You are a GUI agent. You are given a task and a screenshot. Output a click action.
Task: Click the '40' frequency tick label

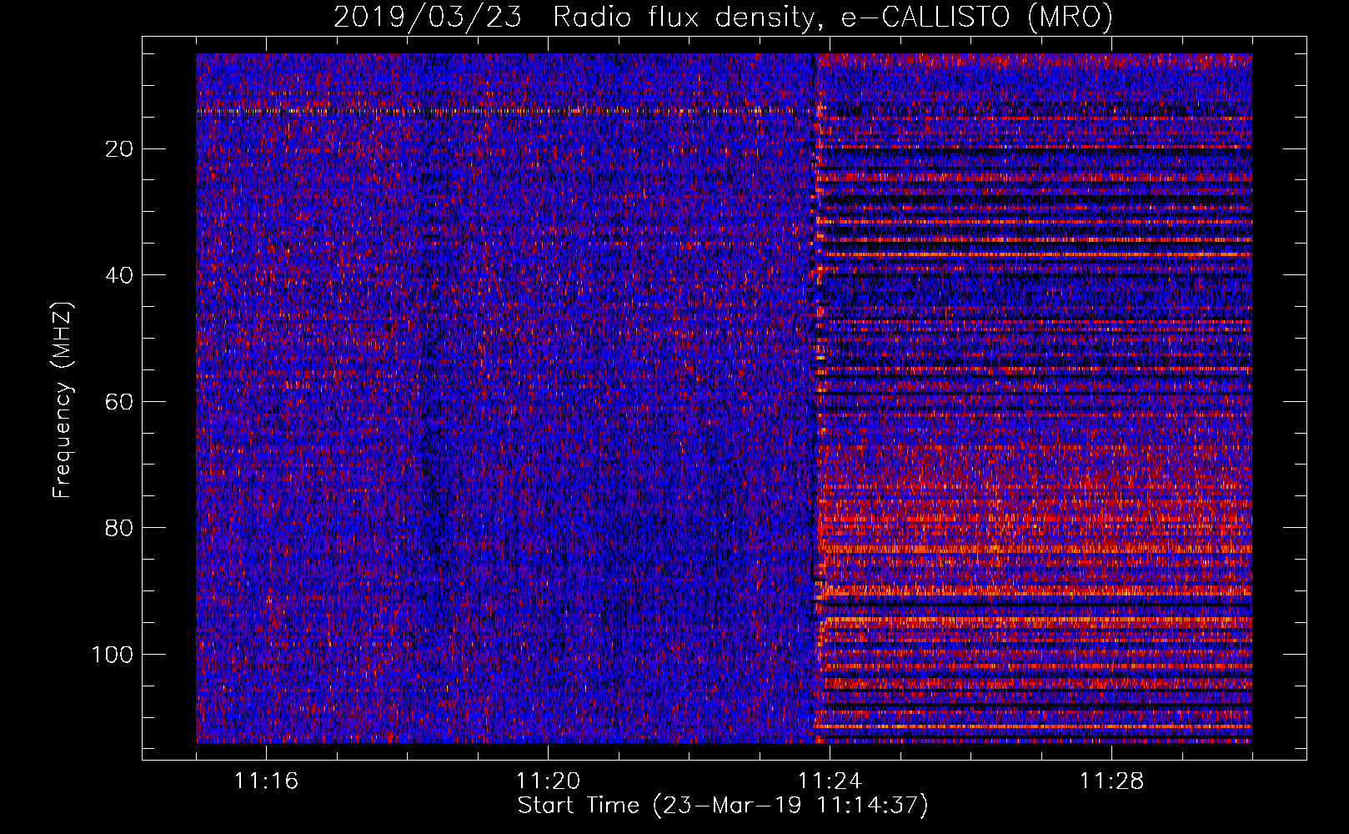point(120,275)
